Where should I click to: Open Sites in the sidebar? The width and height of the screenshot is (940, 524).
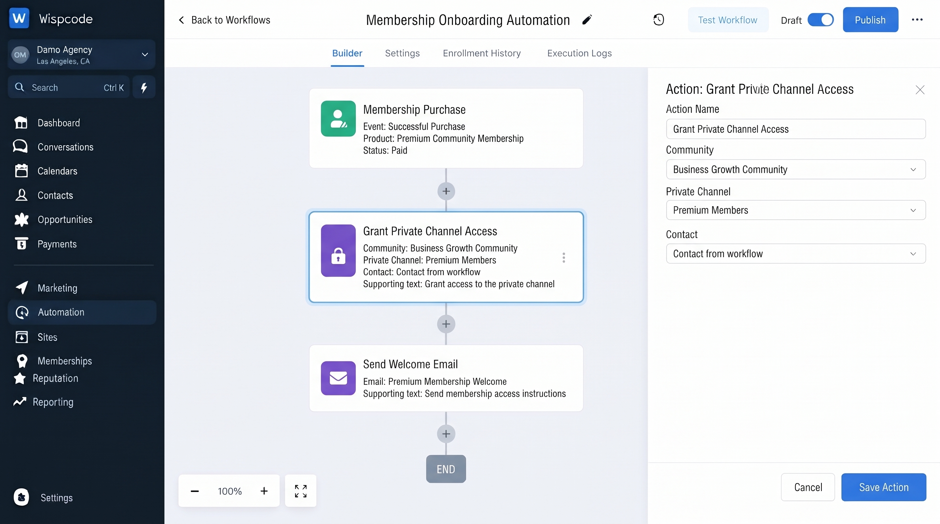tap(36, 337)
